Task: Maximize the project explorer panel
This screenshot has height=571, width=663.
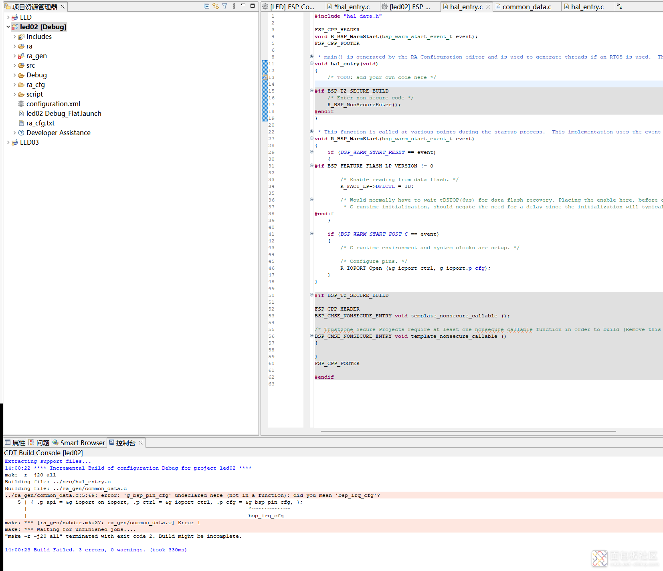Action: click(x=253, y=6)
